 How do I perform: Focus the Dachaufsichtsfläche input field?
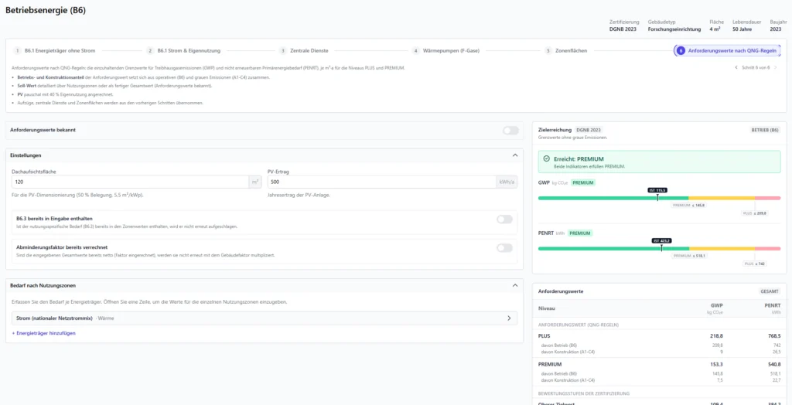point(130,182)
